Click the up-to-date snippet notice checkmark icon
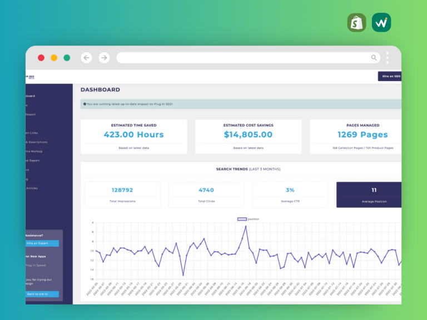Image resolution: width=427 pixels, height=320 pixels. [x=85, y=104]
